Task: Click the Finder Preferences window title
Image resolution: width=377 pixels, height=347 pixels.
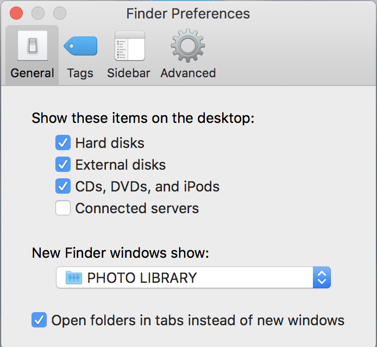Action: (x=188, y=14)
